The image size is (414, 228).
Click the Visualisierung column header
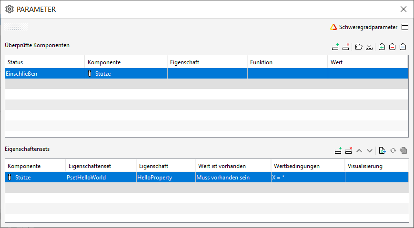click(376, 166)
